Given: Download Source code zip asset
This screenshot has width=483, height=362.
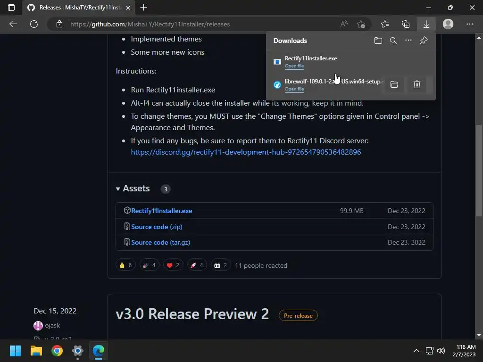Looking at the screenshot, I should [157, 227].
